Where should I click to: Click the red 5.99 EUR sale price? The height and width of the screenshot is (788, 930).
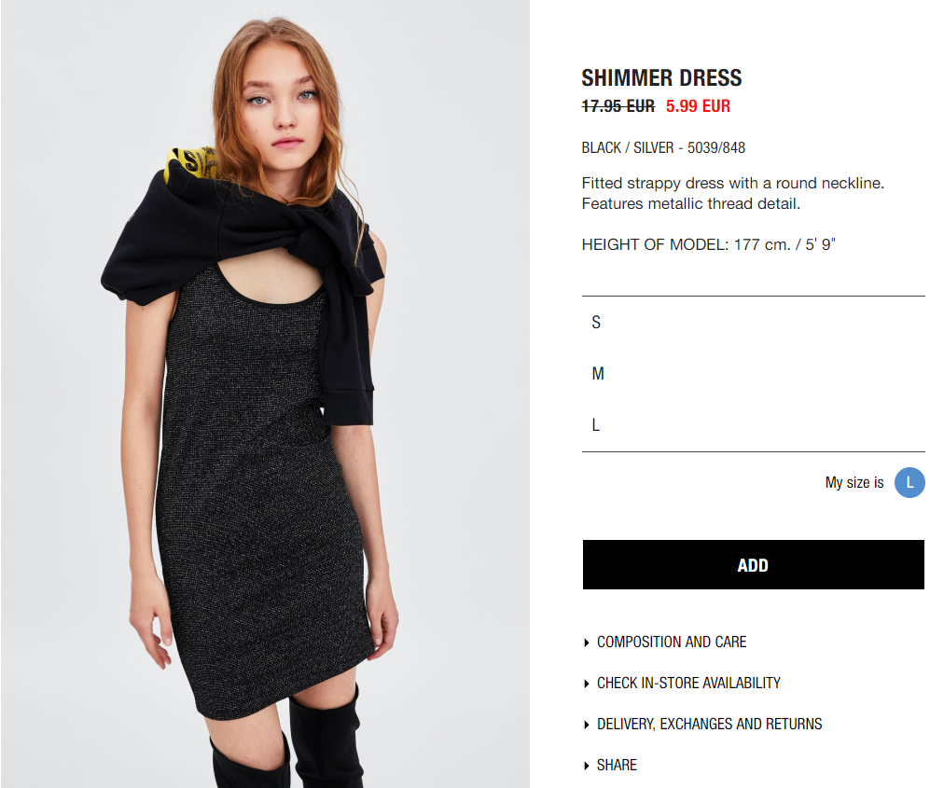pyautogui.click(x=698, y=106)
